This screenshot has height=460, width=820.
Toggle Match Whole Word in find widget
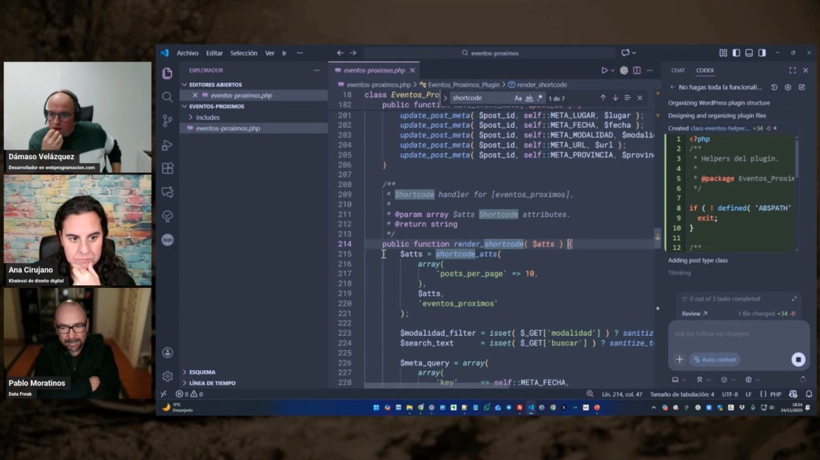click(529, 98)
